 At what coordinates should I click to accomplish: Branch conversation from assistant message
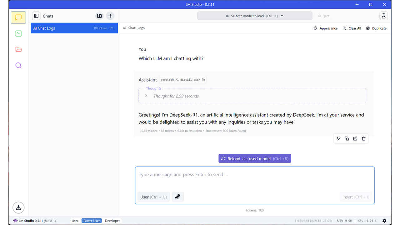[x=338, y=138]
